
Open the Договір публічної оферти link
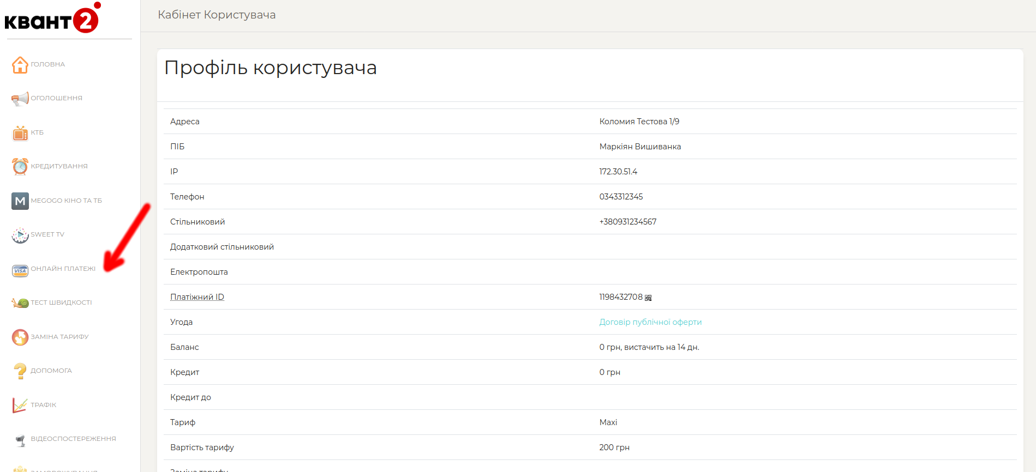click(650, 322)
